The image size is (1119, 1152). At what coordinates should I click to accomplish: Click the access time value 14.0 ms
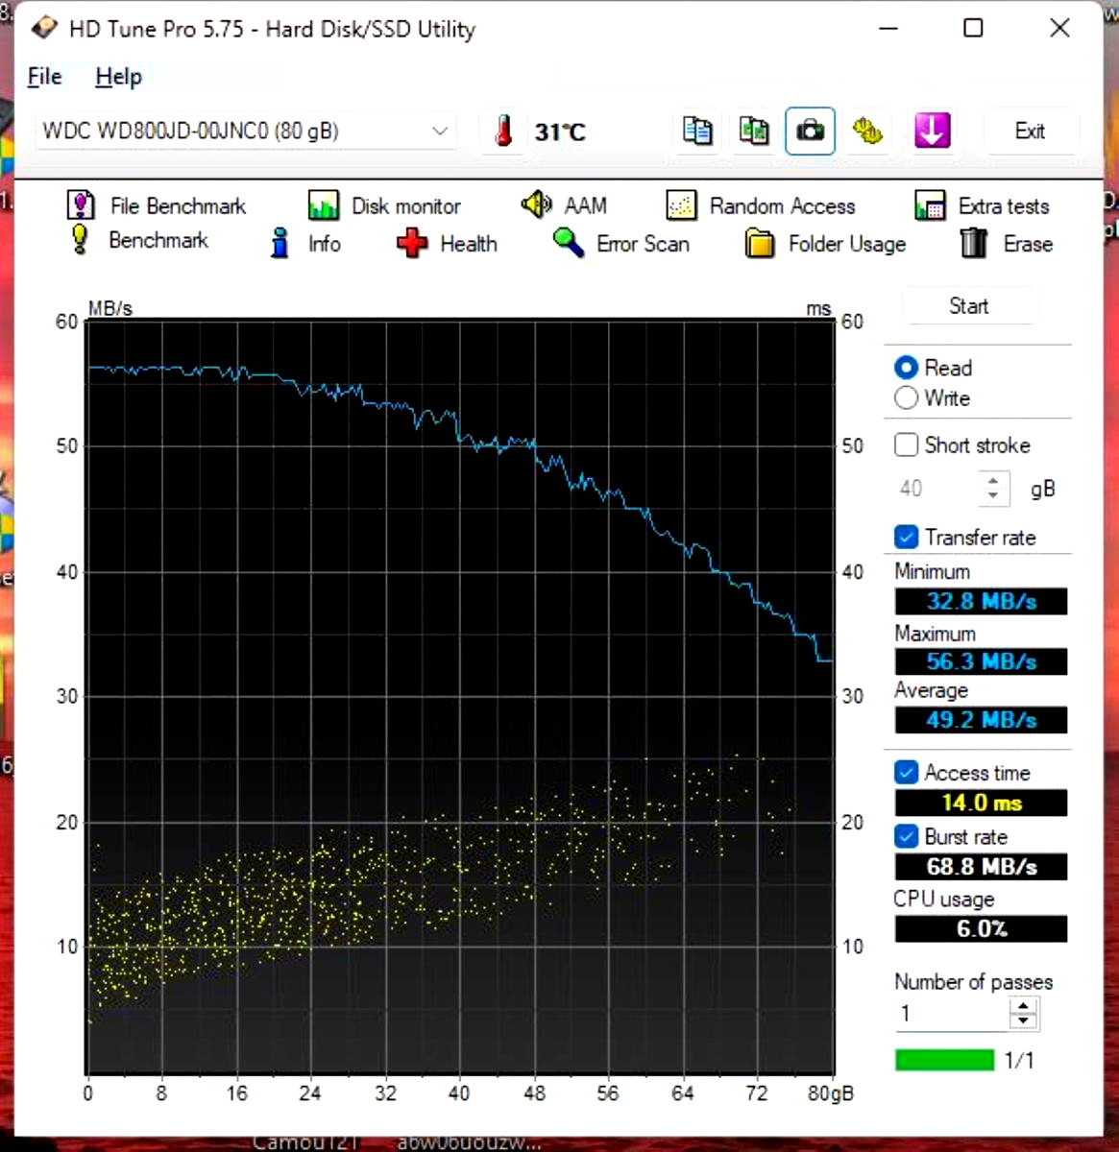(981, 803)
